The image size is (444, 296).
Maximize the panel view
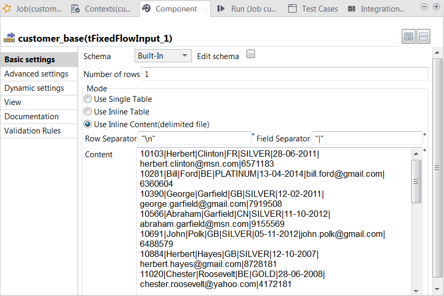pos(436,6)
